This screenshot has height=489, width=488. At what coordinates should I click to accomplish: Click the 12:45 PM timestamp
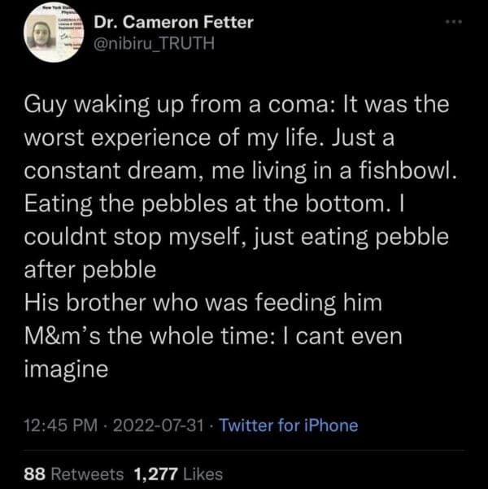click(59, 425)
